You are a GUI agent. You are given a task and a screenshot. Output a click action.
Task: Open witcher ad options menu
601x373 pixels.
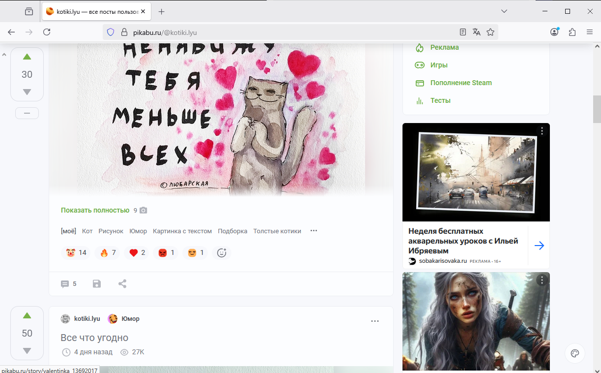pyautogui.click(x=542, y=280)
